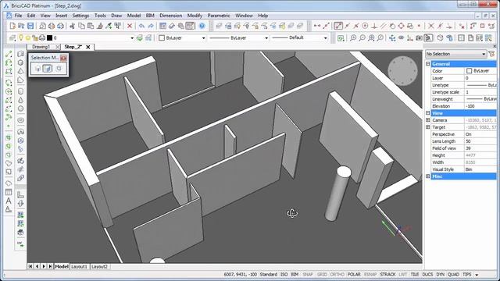
Task: Toggle GRID in status bar
Action: pyautogui.click(x=322, y=274)
